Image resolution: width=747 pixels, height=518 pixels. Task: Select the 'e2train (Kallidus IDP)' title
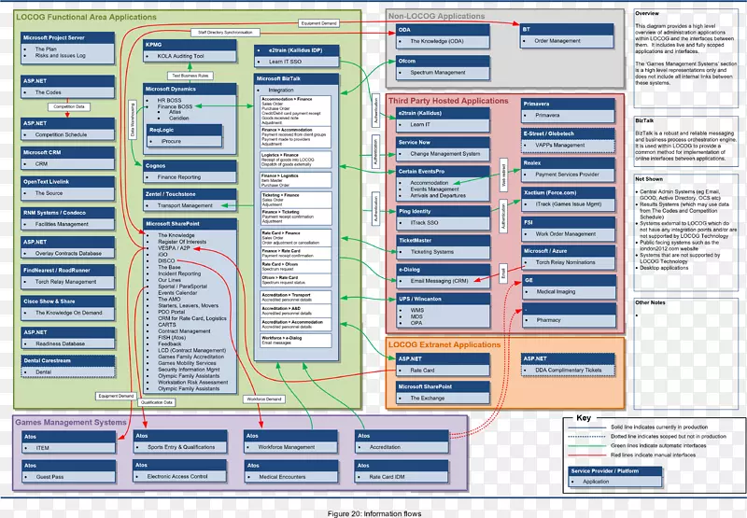pos(295,50)
